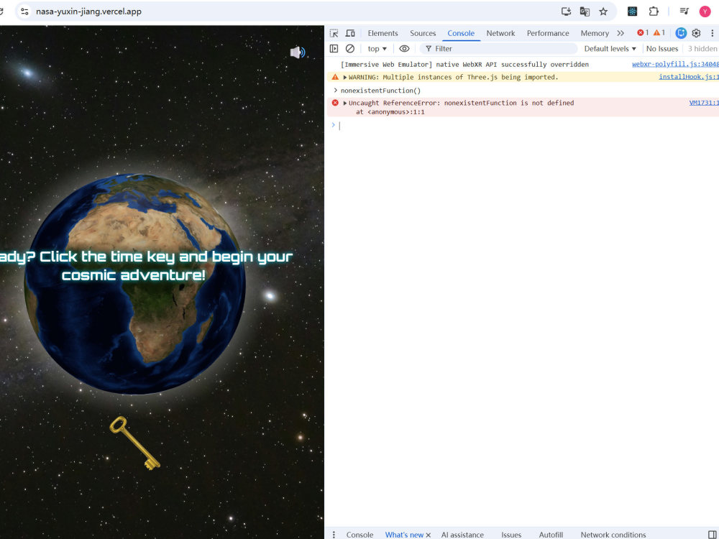Click the console prompt input line
This screenshot has height=539, width=719.
click(x=527, y=126)
